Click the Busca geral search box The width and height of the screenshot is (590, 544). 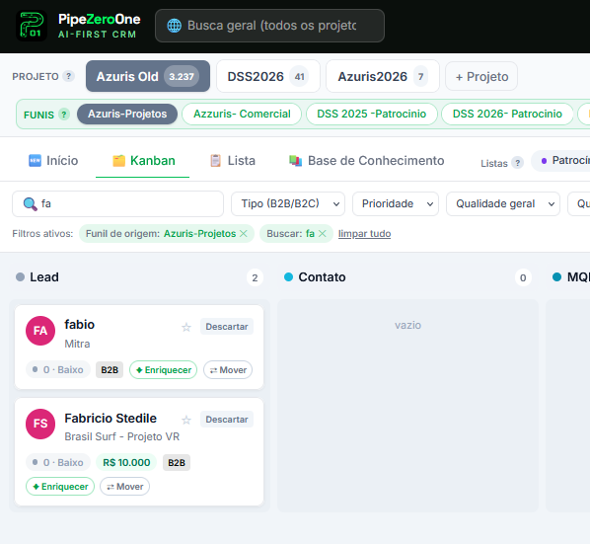click(x=269, y=26)
